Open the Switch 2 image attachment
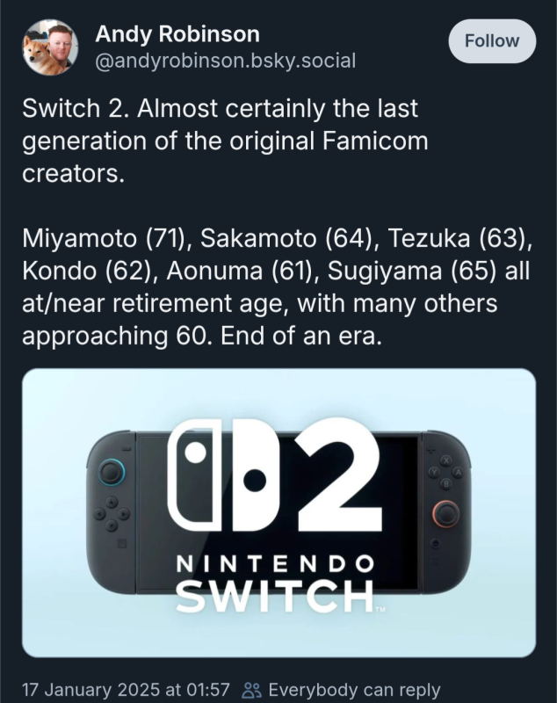Image resolution: width=557 pixels, height=703 pixels. pos(278,512)
